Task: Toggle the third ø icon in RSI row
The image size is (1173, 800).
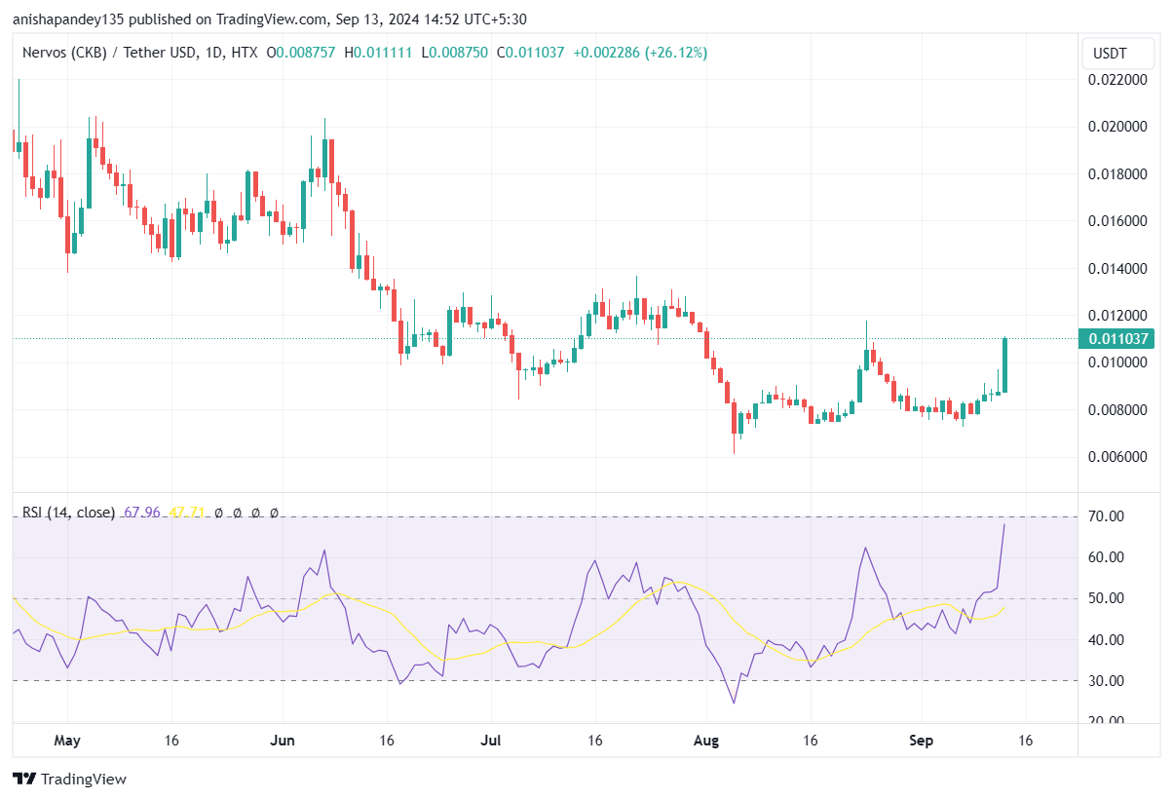Action: 256,513
